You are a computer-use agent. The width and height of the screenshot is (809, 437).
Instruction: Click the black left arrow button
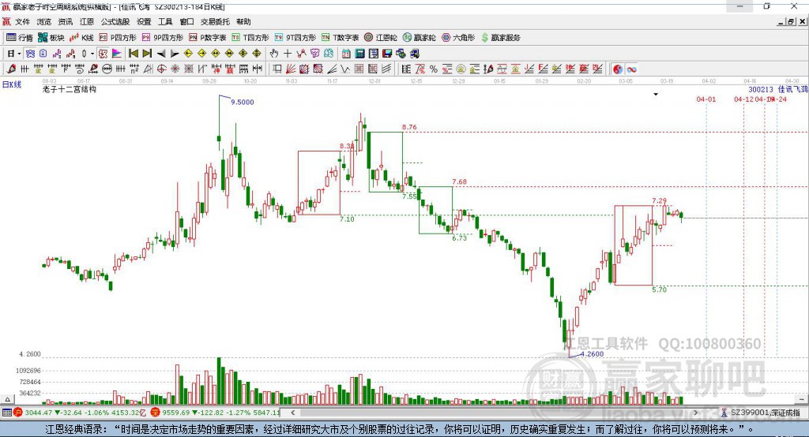[161, 54]
